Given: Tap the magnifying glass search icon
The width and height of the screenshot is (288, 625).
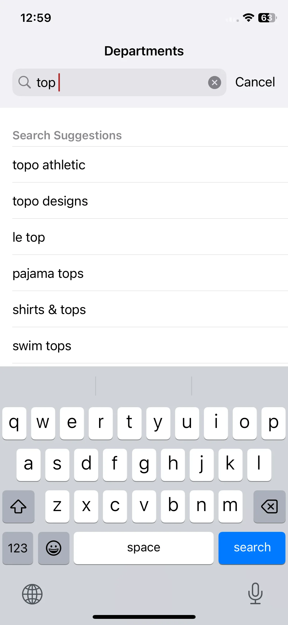Looking at the screenshot, I should point(25,82).
